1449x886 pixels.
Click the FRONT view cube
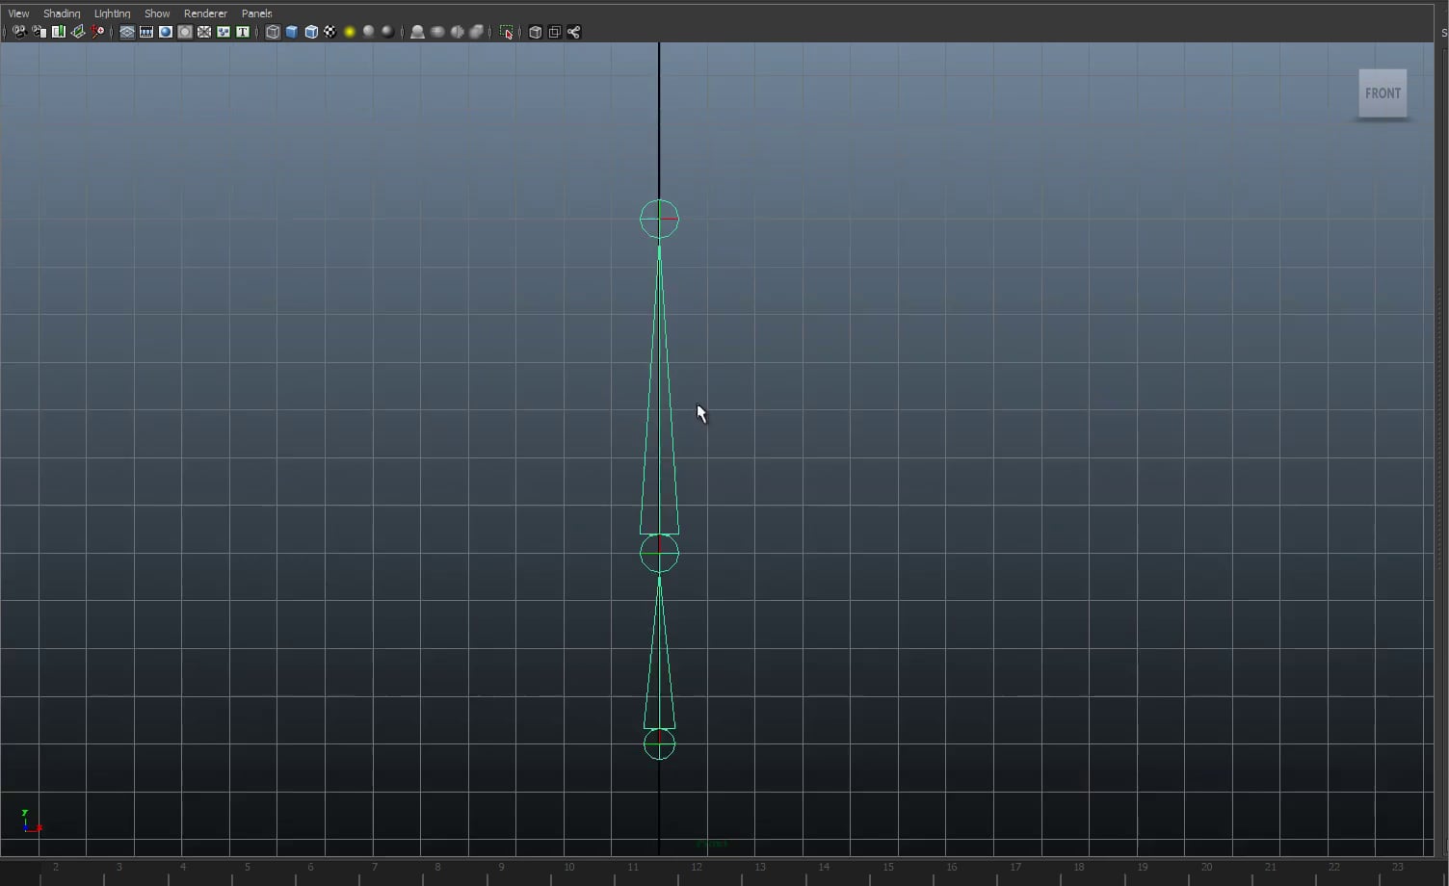click(1383, 93)
